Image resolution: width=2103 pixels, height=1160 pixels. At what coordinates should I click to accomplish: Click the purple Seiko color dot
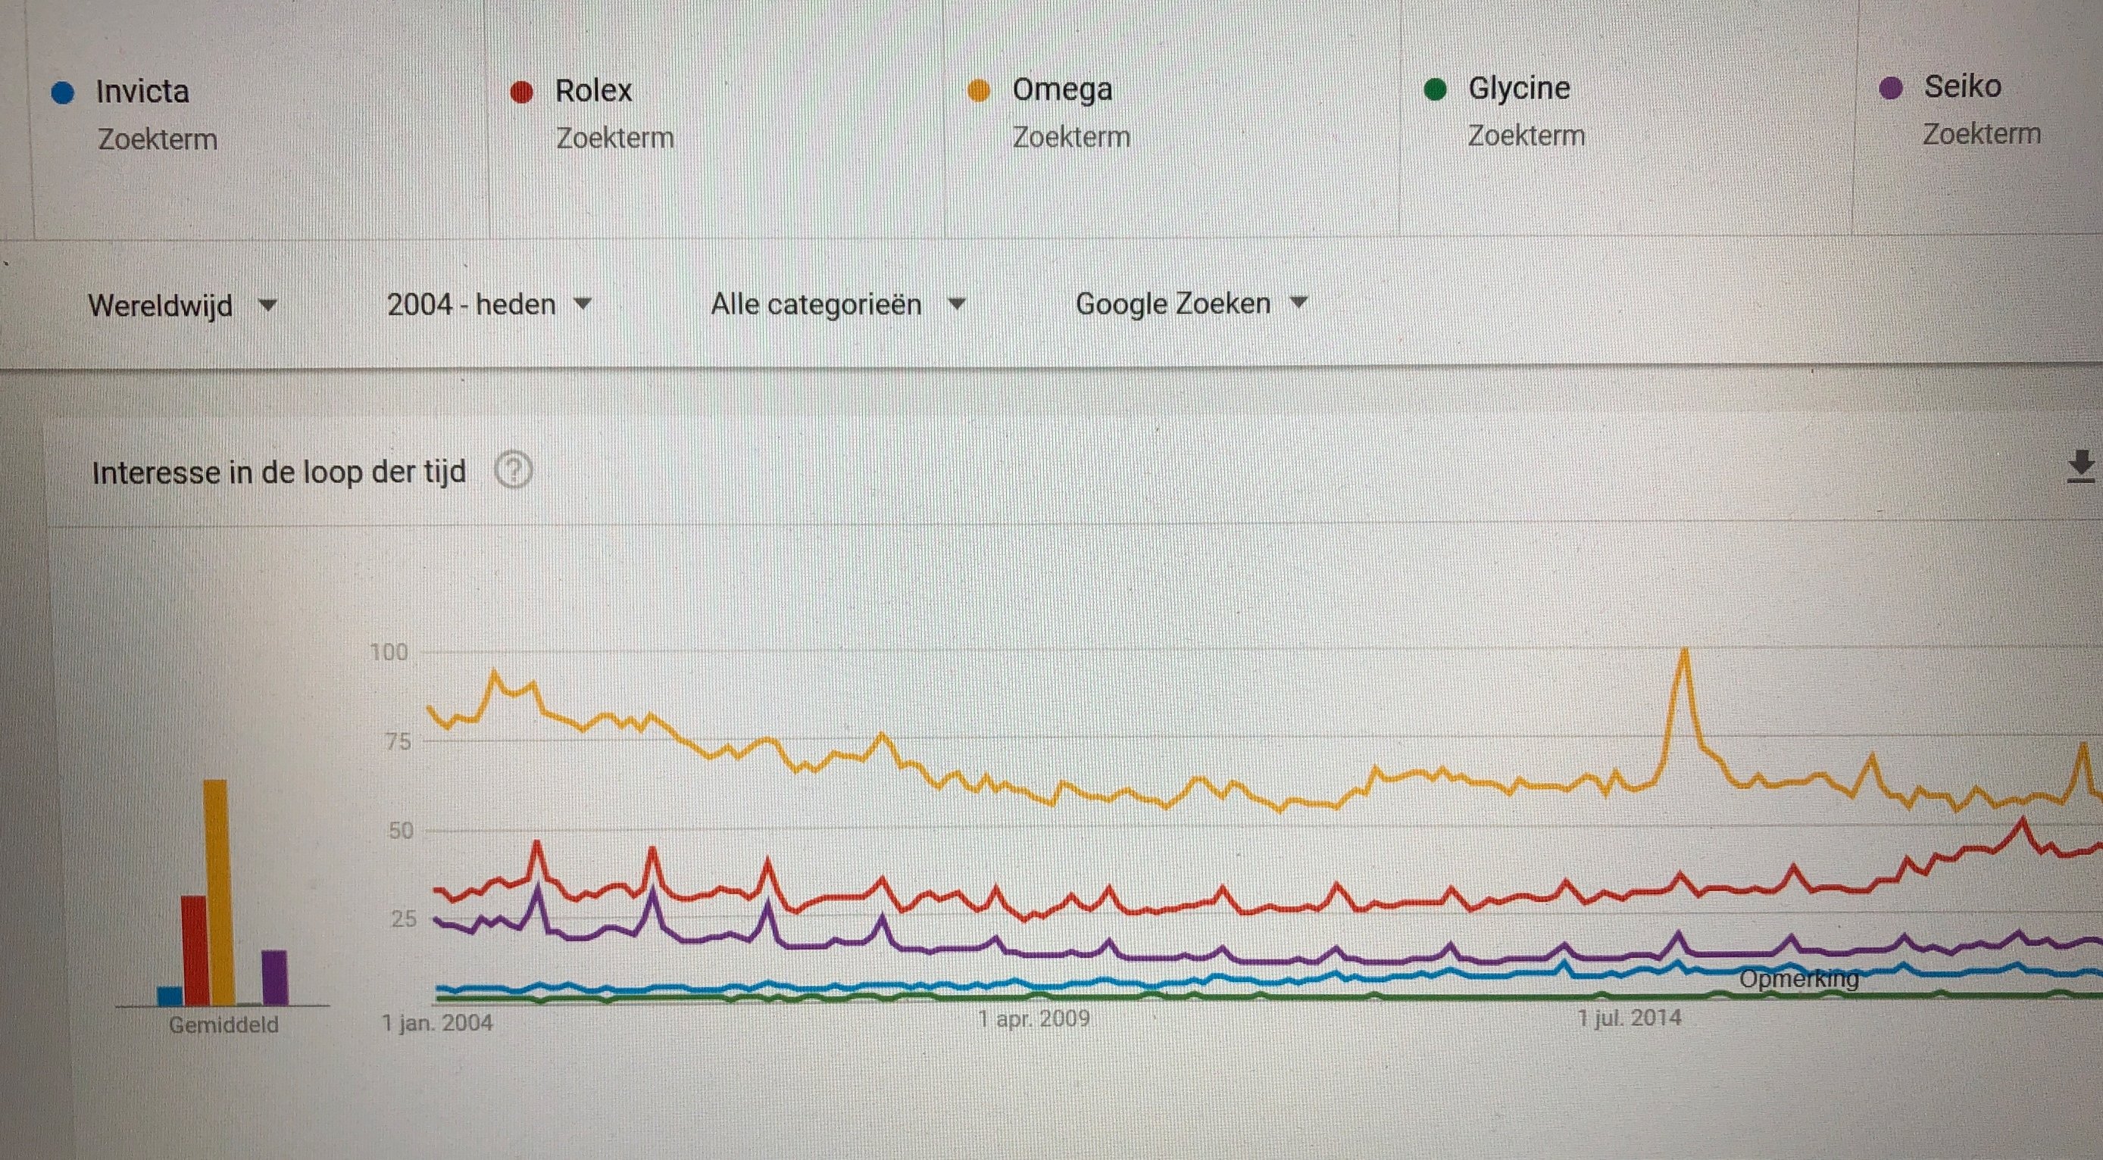coord(1891,87)
